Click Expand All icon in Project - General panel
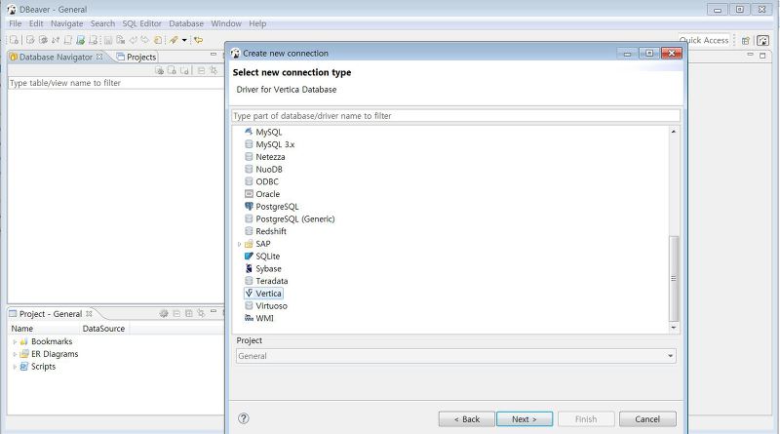Screen dimensions: 780x434 [189, 314]
